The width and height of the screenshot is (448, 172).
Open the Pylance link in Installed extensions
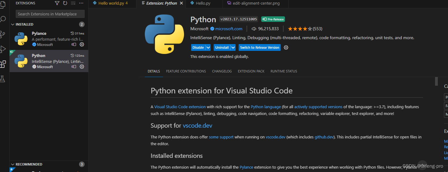[x=246, y=167]
